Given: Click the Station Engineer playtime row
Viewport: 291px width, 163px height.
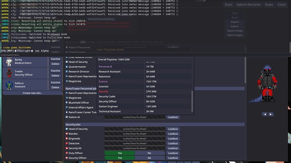Looking at the screenshot, I should click(x=145, y=106).
